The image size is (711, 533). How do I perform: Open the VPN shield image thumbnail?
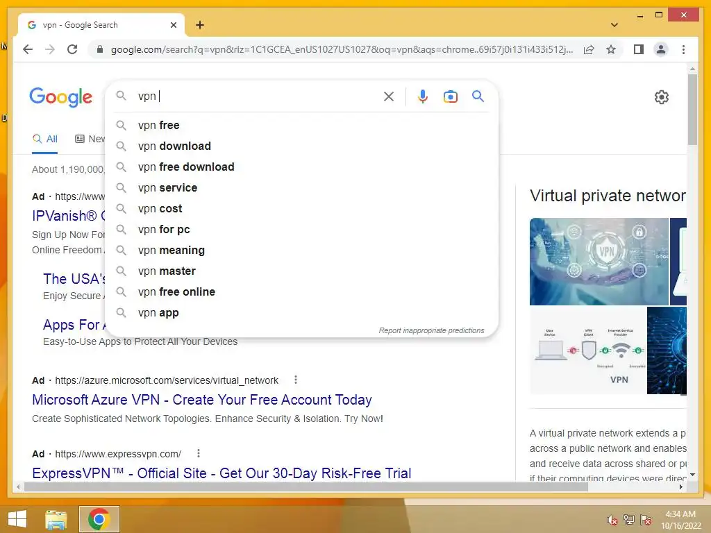coord(599,262)
